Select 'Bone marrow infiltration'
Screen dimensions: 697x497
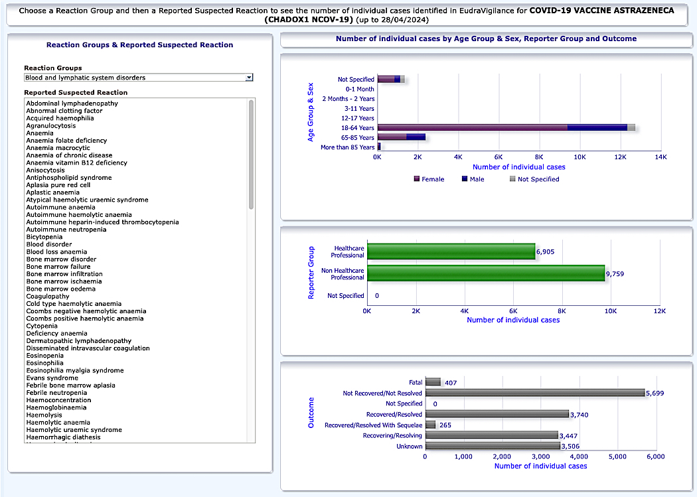[x=64, y=274]
